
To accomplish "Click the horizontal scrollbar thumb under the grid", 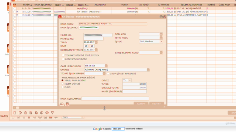I will click(18, 107).
